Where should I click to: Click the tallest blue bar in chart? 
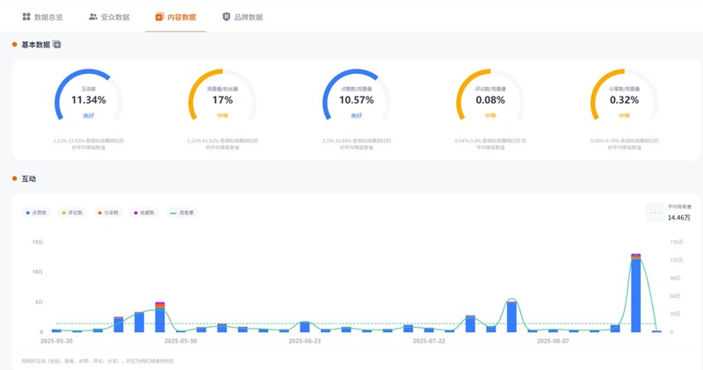635,294
